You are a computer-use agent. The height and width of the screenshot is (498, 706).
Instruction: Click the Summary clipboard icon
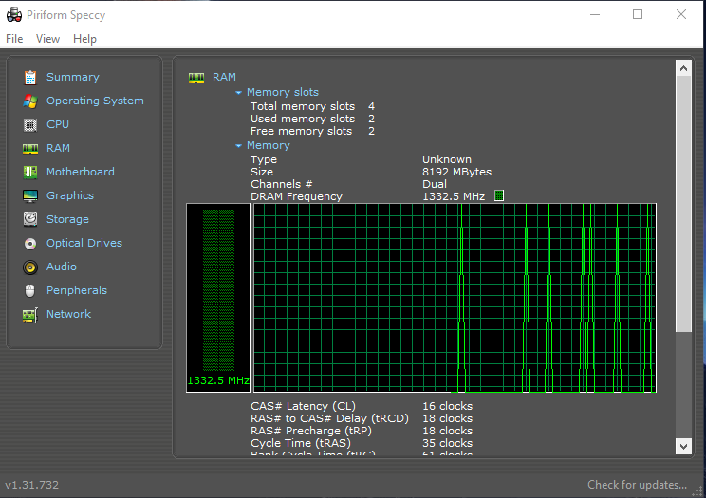[x=30, y=78]
